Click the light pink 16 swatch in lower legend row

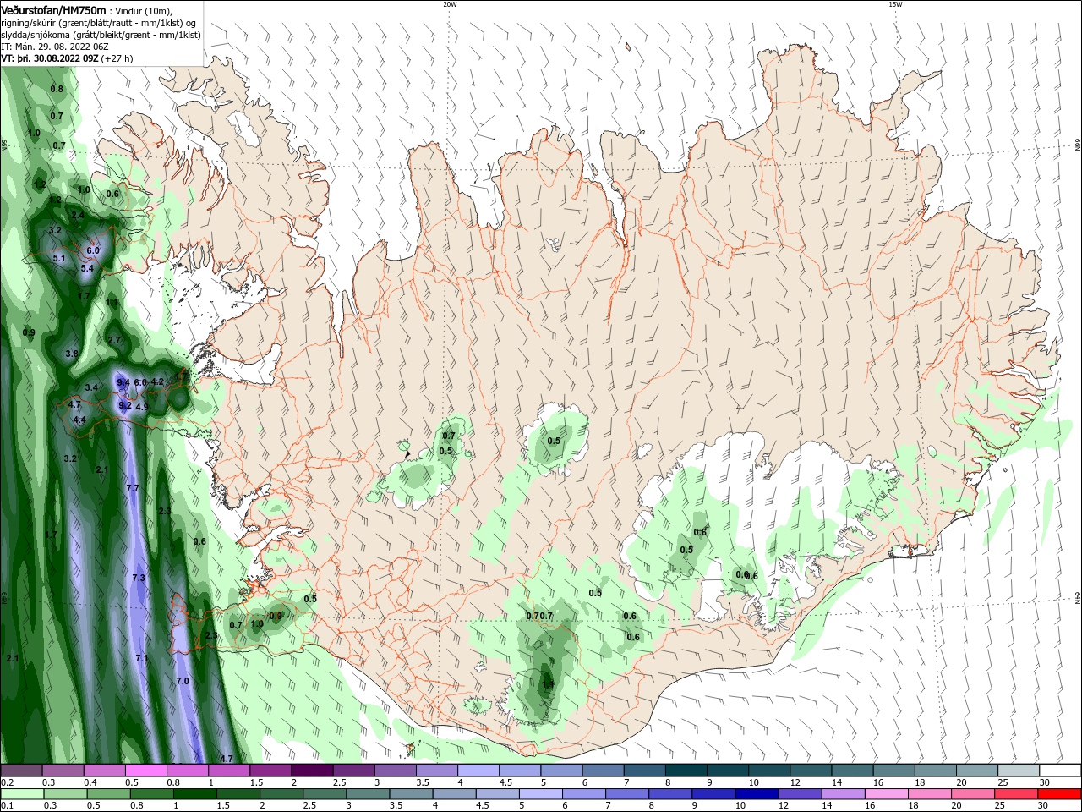pyautogui.click(x=887, y=794)
